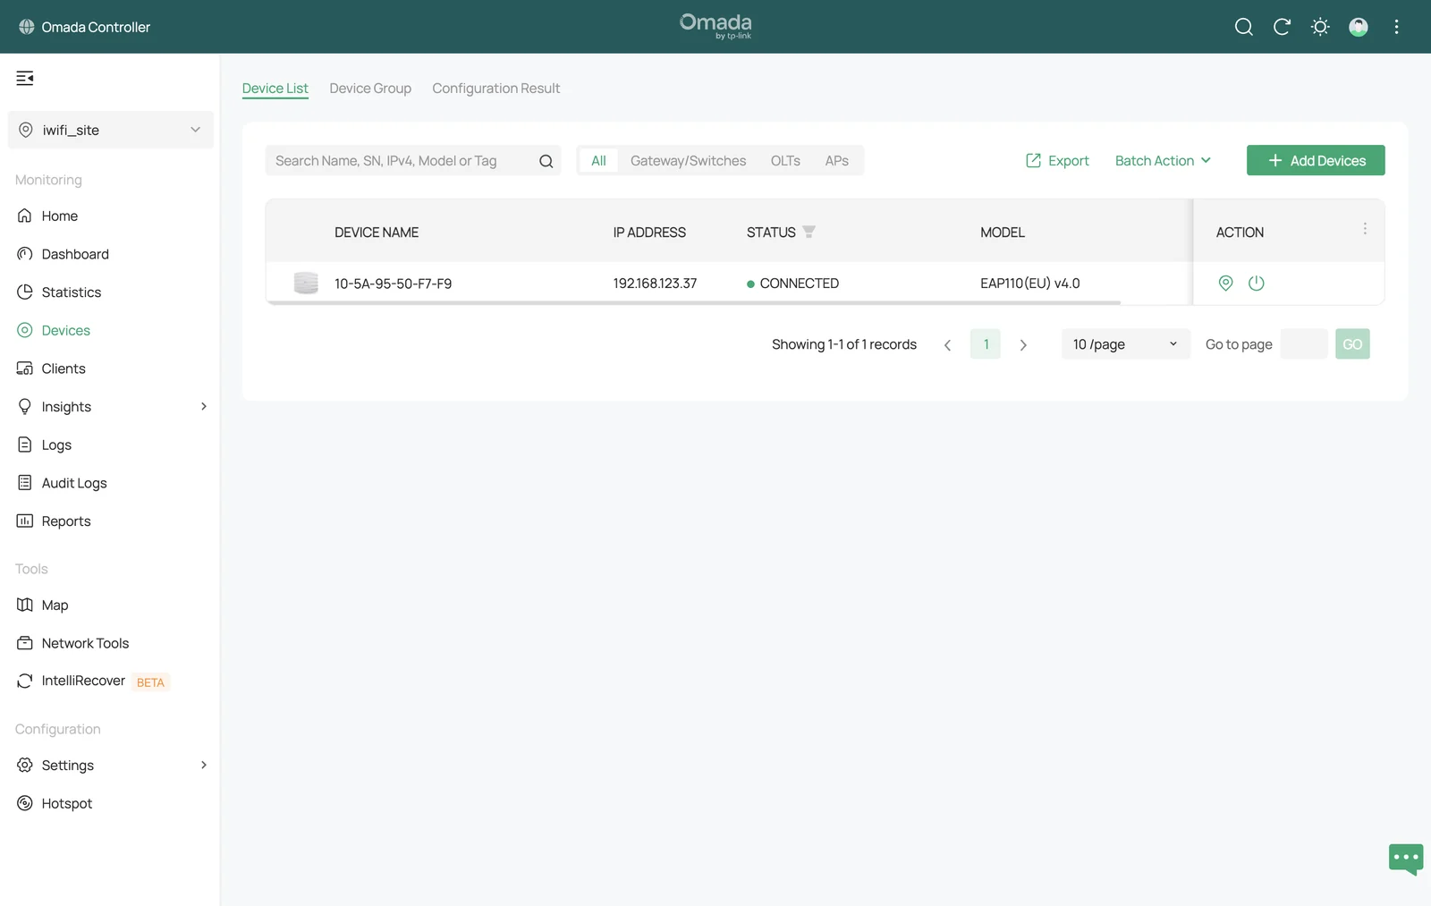The height and width of the screenshot is (906, 1431).
Task: Click the refresh icon in header
Action: [1282, 27]
